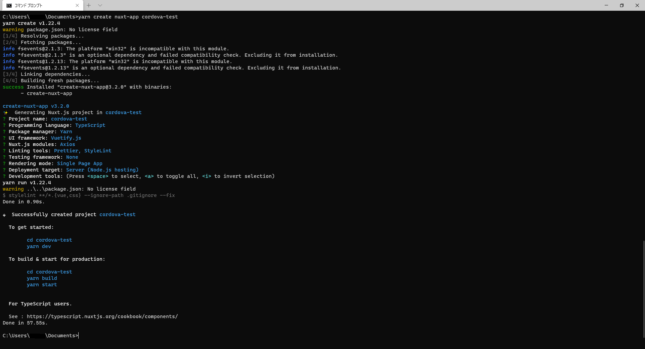Click 'Successfully created project' message
Screen dimensions: 645x349
[x=54, y=214]
